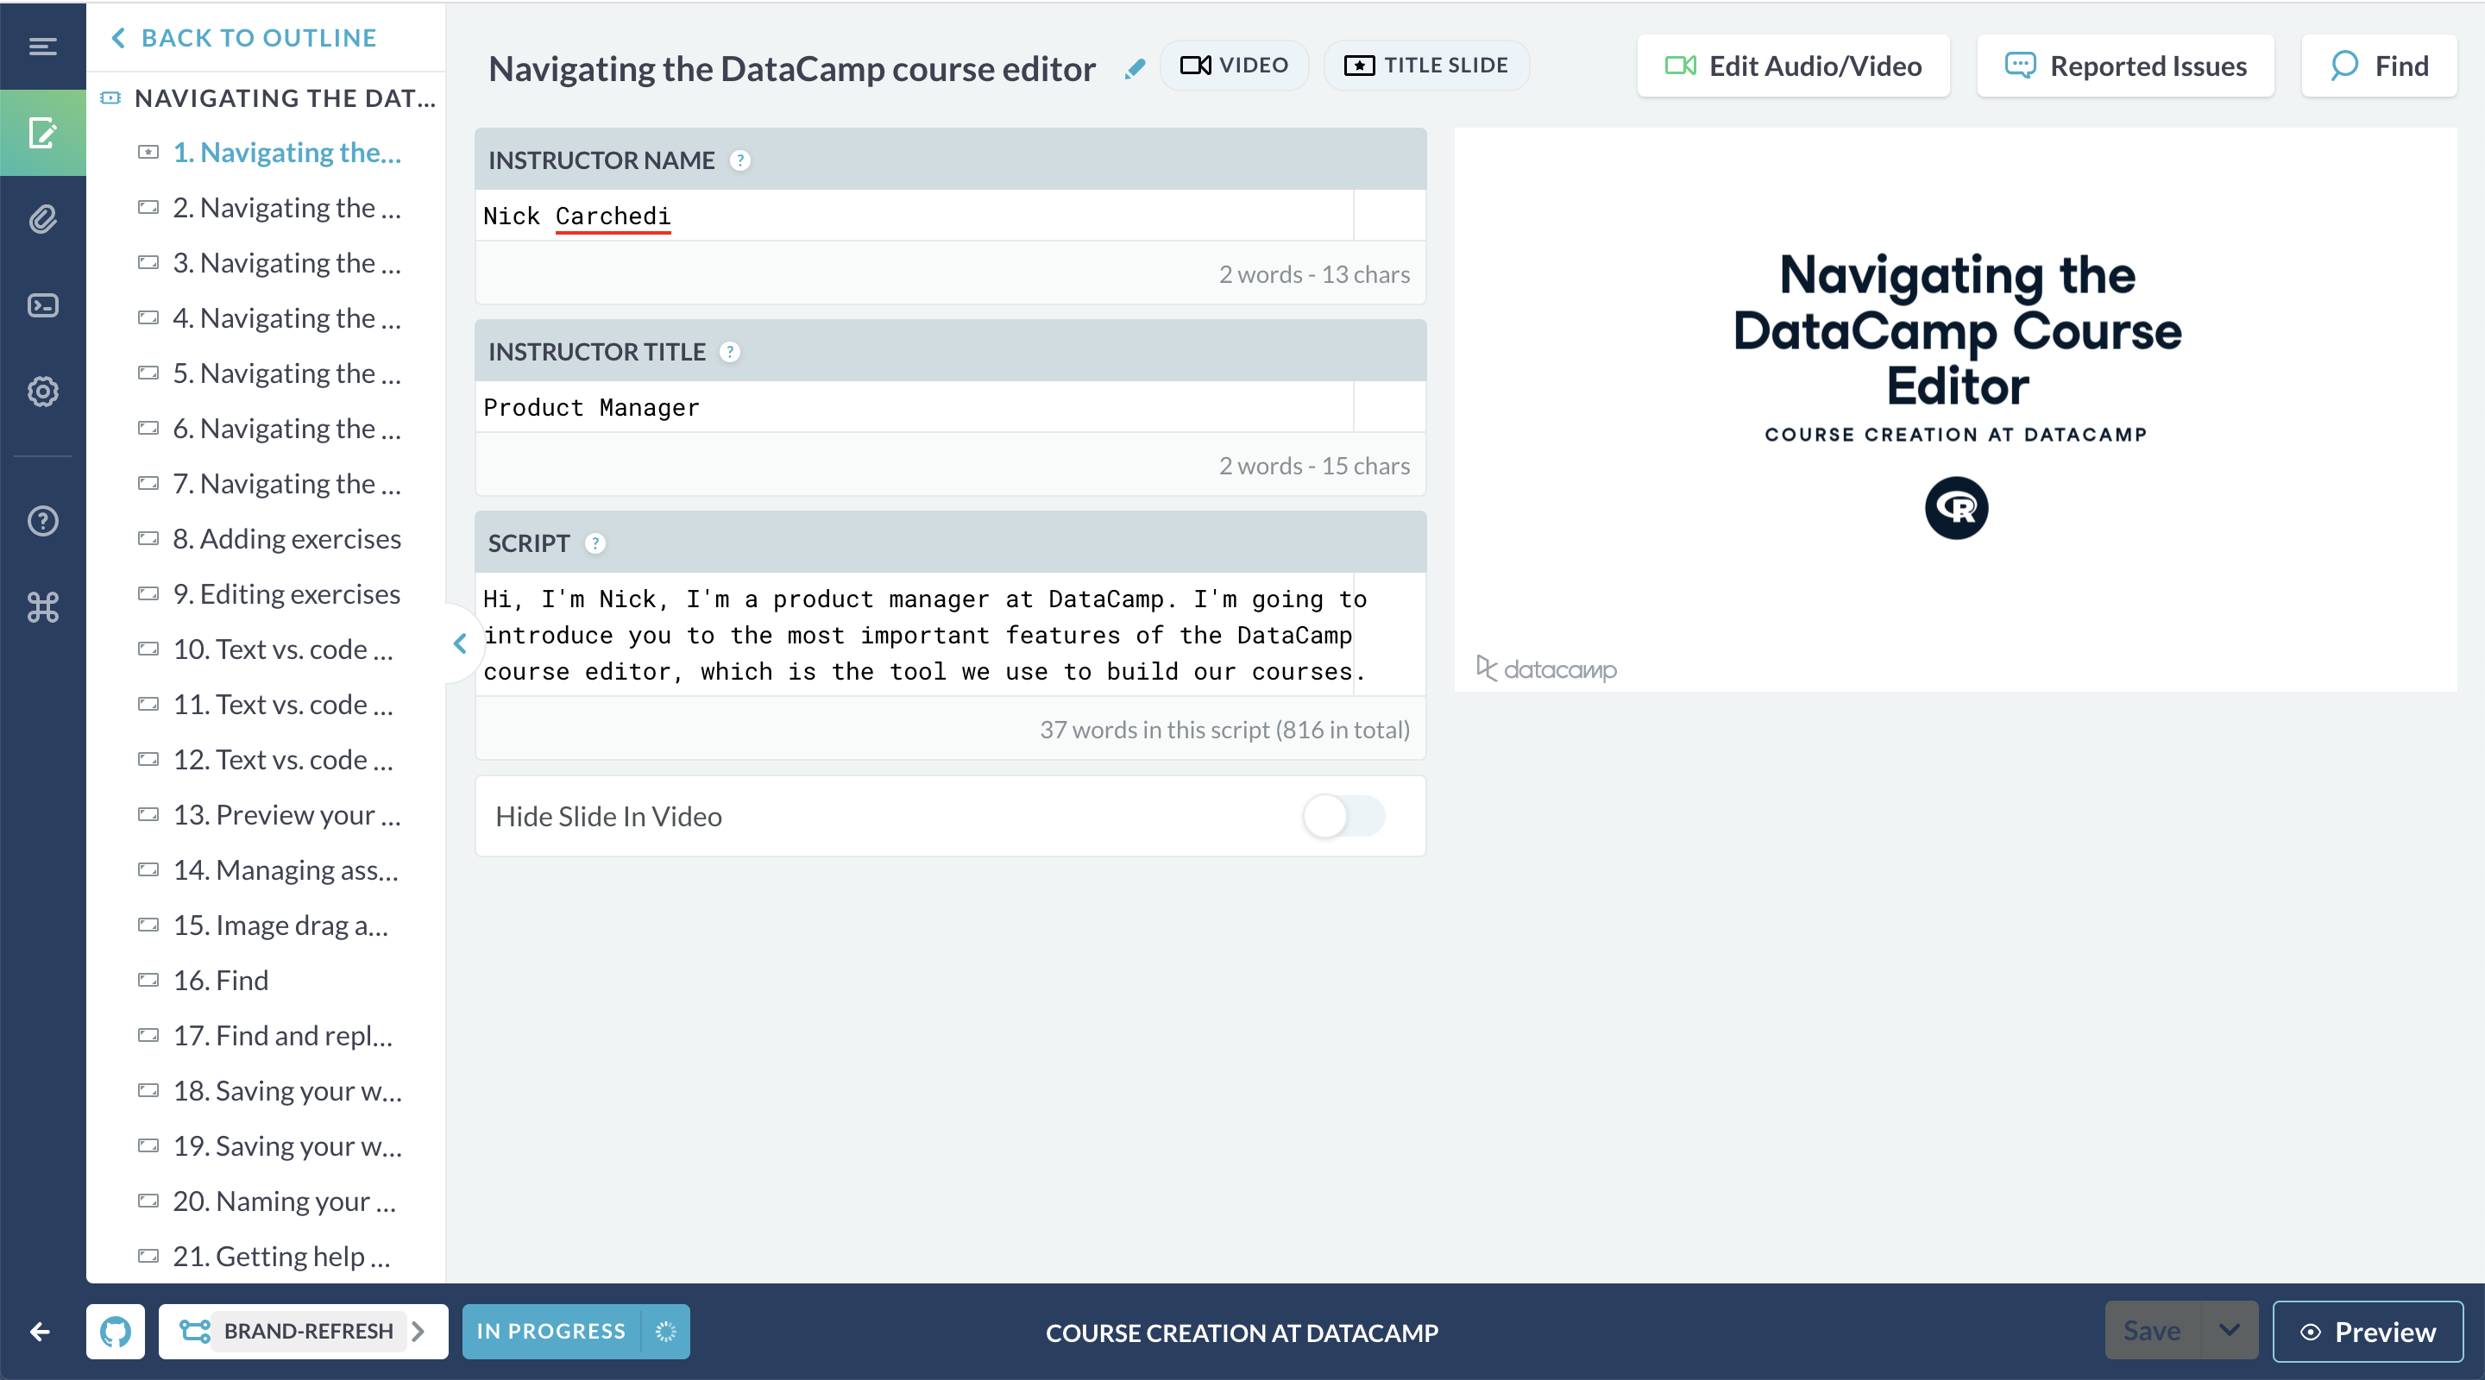Click the '2 words - 15 chars' counter

(1314, 466)
